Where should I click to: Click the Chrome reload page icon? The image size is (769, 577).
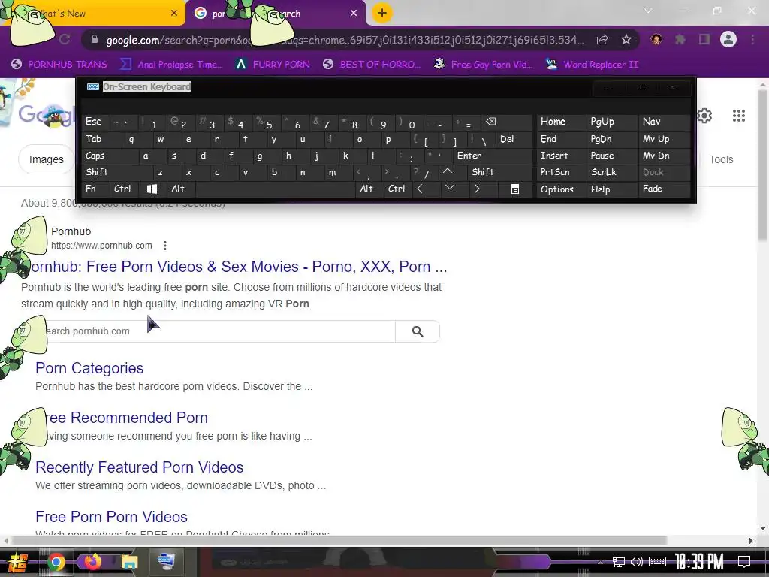pyautogui.click(x=65, y=39)
